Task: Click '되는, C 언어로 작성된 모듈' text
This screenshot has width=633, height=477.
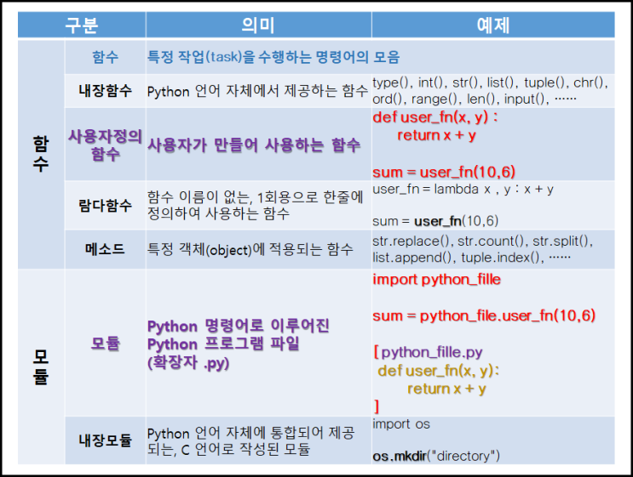Action: 228,449
